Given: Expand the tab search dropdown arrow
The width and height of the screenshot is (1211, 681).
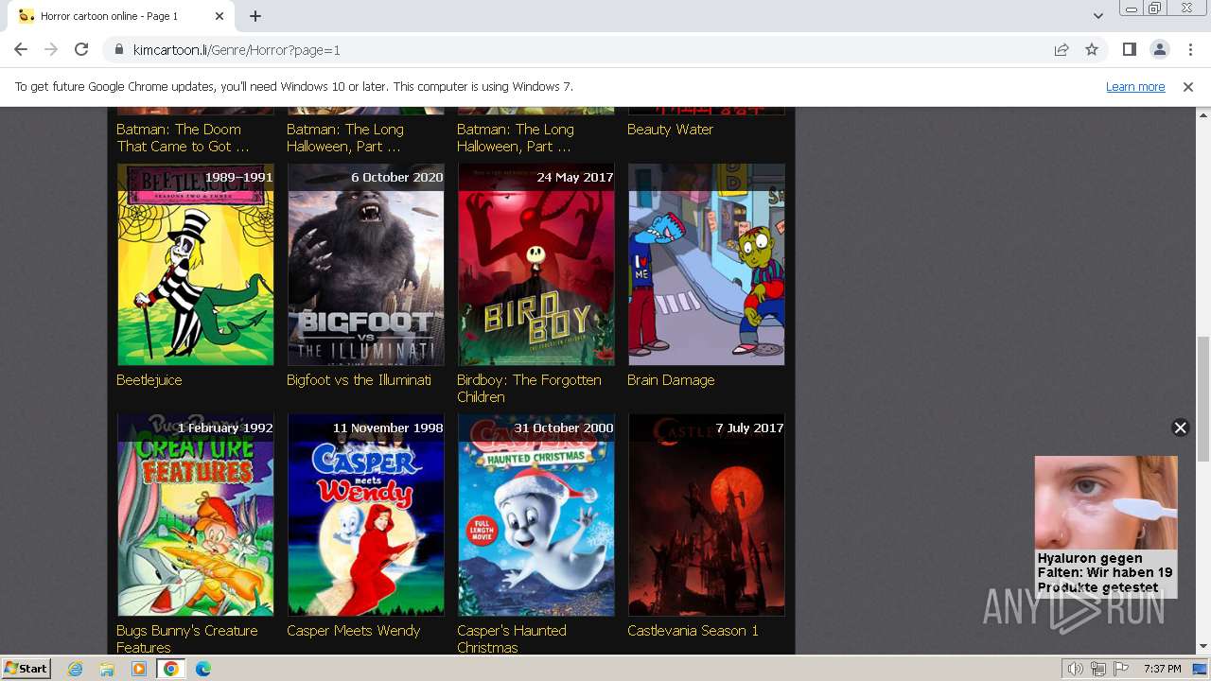Looking at the screenshot, I should [x=1098, y=16].
